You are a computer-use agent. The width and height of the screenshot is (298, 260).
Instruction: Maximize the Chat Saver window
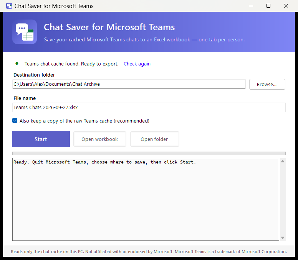coord(268,6)
